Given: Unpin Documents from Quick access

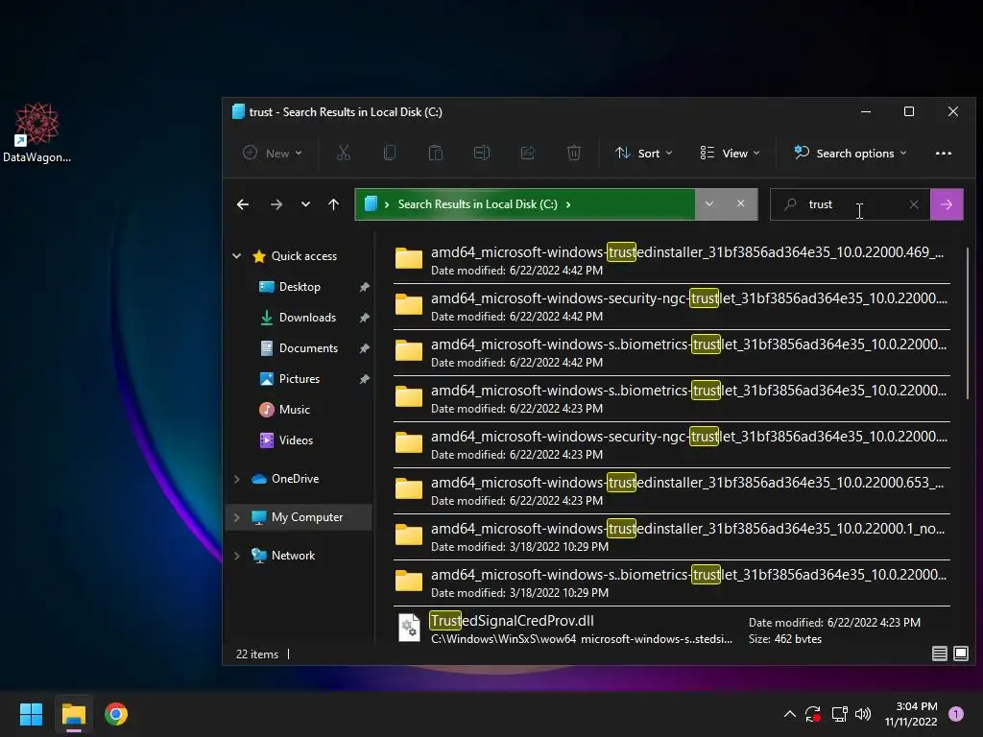Looking at the screenshot, I should [364, 348].
